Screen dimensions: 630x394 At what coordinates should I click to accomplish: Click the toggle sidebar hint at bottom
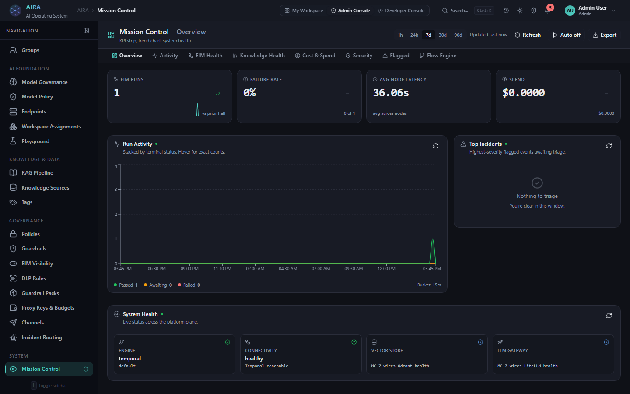tap(49, 386)
